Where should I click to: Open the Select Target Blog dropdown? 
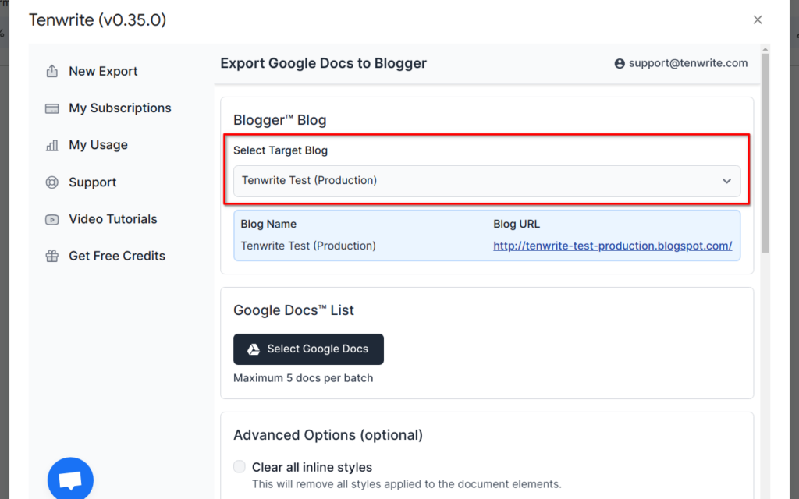click(x=487, y=181)
